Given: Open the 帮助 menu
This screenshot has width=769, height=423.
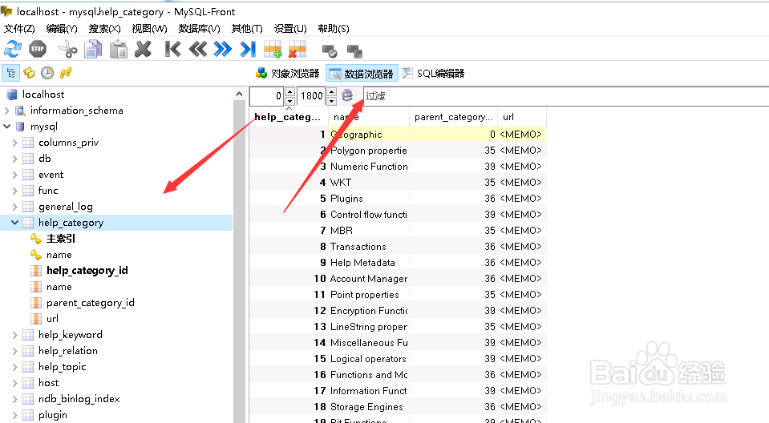Looking at the screenshot, I should 333,28.
